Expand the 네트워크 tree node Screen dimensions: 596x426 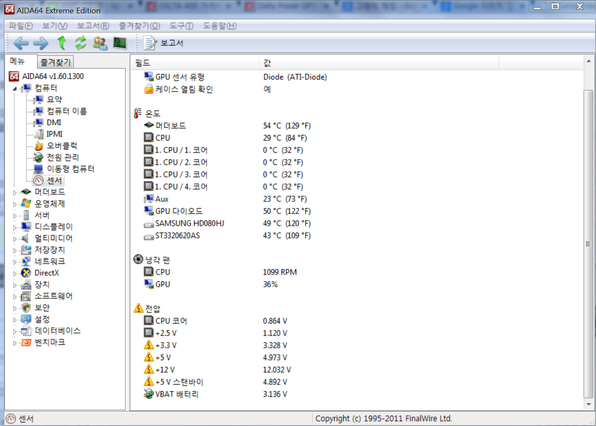(x=15, y=262)
